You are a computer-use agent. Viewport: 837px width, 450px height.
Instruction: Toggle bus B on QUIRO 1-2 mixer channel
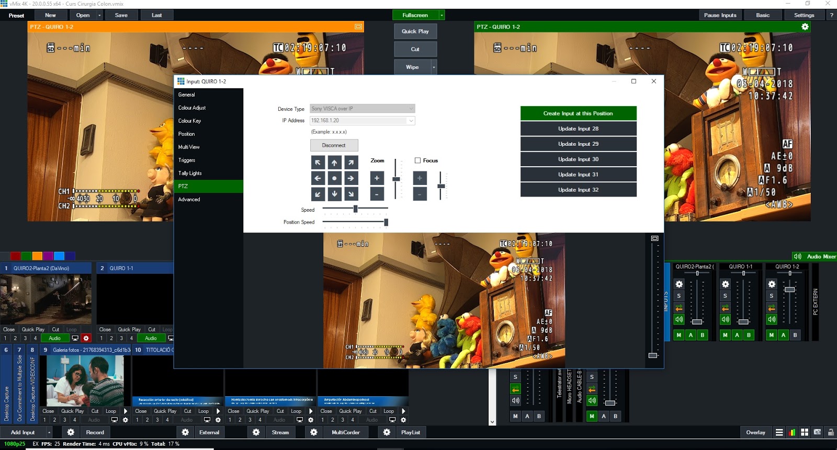795,335
